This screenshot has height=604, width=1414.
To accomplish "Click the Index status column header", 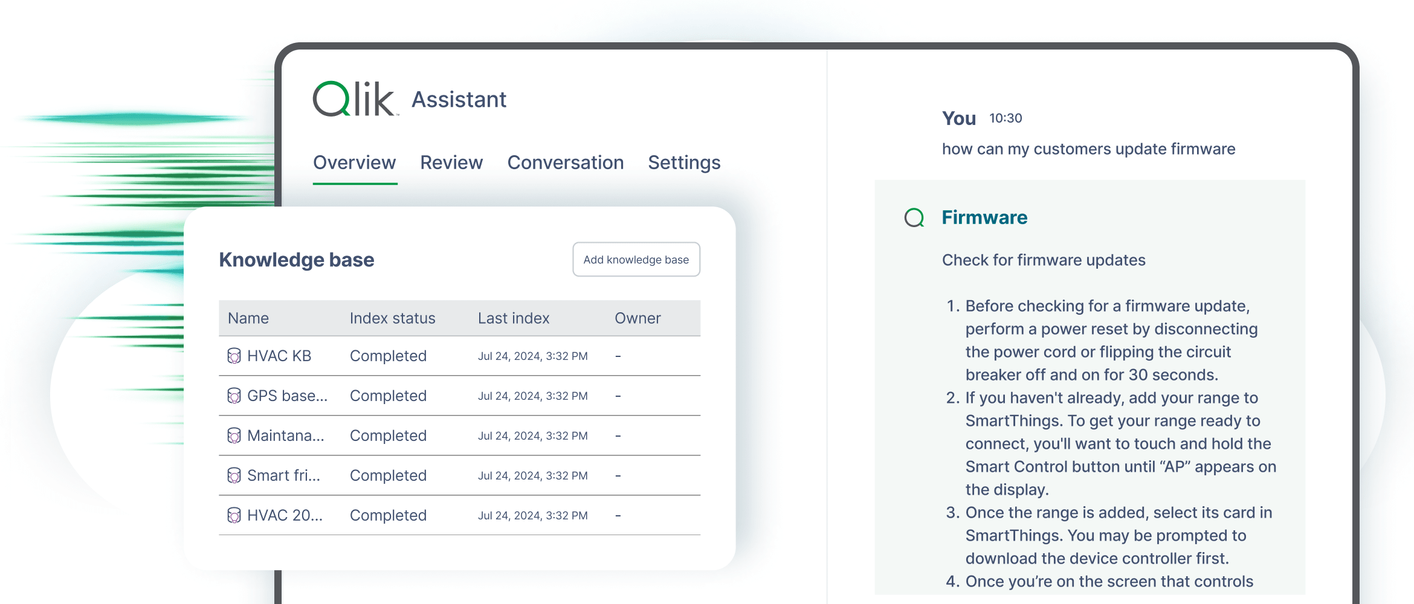I will 393,318.
